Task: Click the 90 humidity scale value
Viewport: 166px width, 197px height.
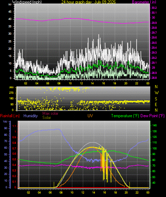Action: (6, 128)
